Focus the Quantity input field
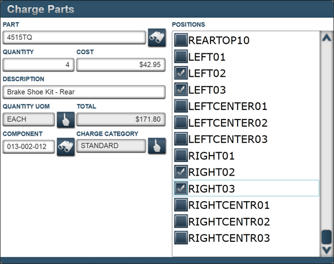Screen dimensions: 334x264 [x=38, y=65]
